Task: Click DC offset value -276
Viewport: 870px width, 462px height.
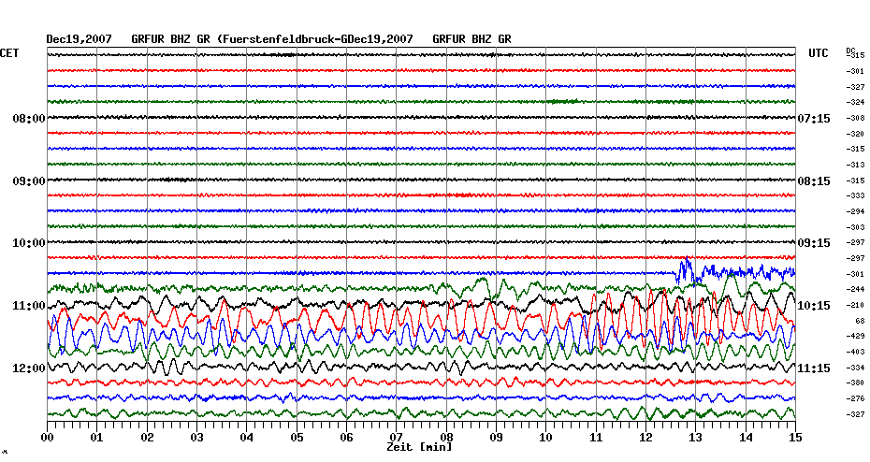Action: [x=855, y=398]
